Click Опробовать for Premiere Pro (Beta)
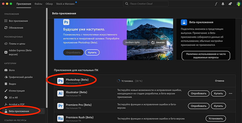Image resolution: width=242 pixels, height=123 pixels. pyautogui.click(x=199, y=106)
